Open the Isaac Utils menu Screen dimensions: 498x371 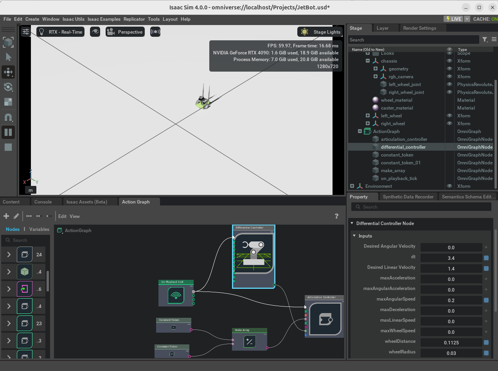click(74, 19)
